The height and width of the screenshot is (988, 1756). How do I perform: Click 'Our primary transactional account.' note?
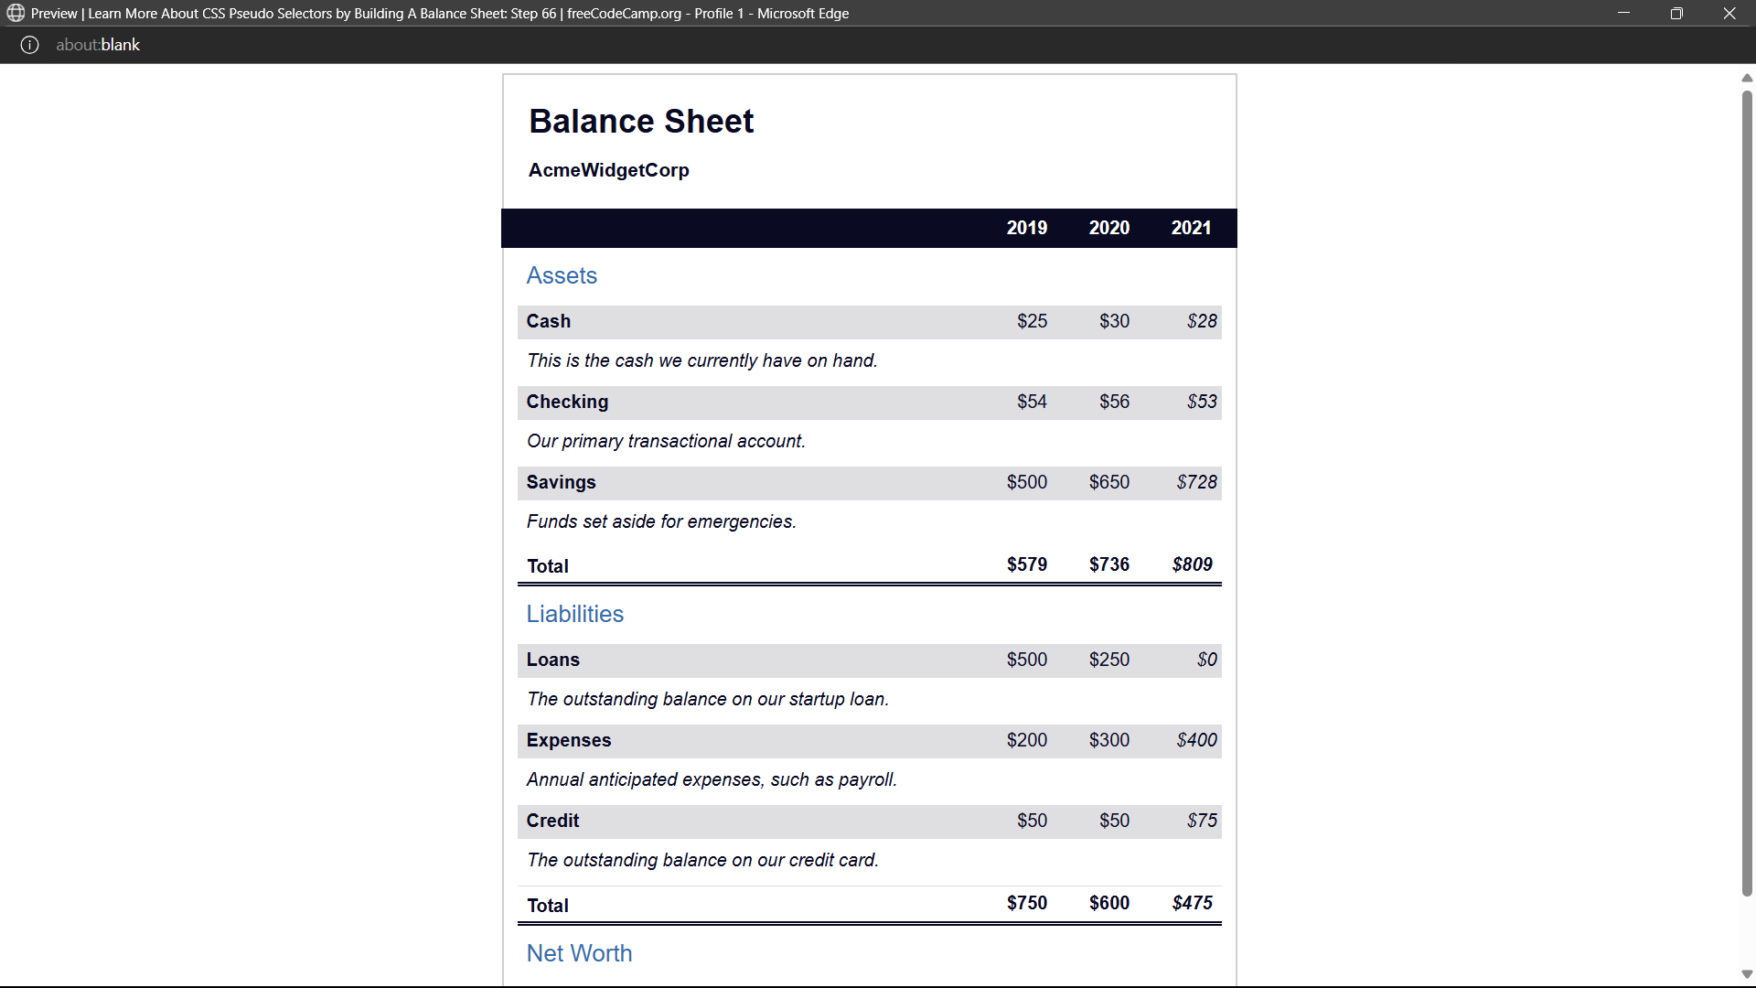point(666,441)
